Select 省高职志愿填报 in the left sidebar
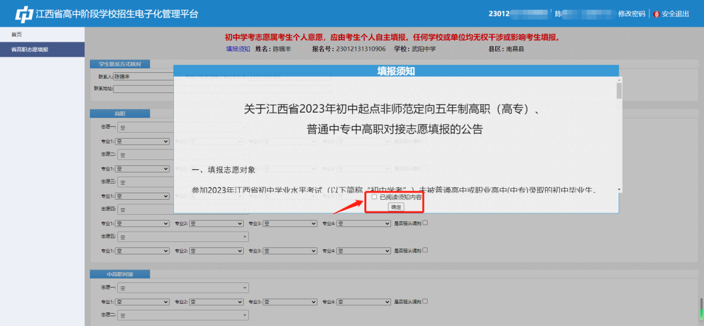Image resolution: width=704 pixels, height=326 pixels. coord(29,49)
